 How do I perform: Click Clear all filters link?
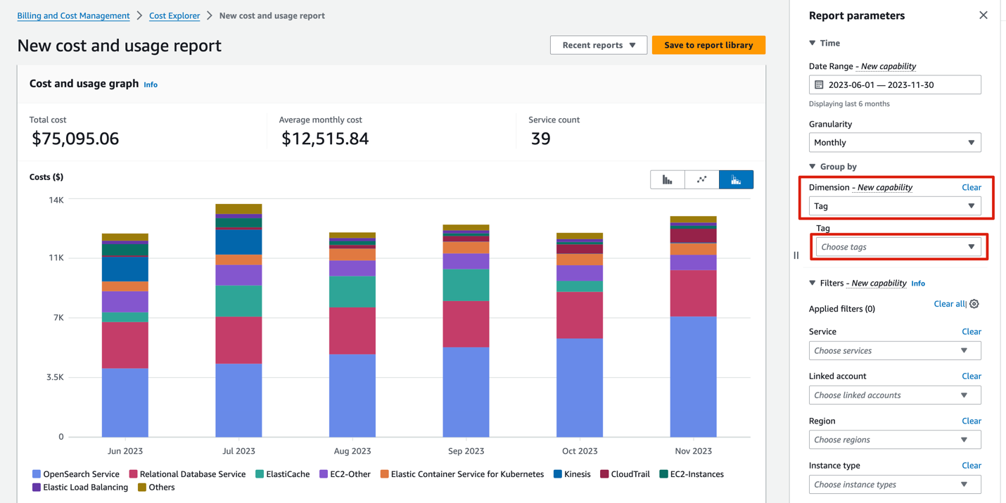949,304
